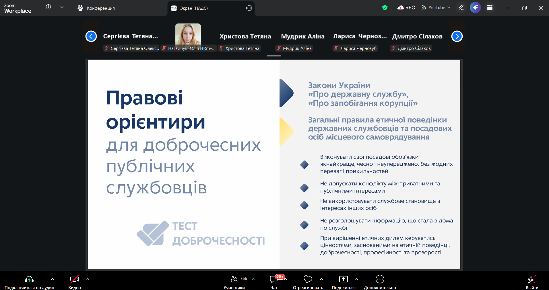This screenshot has width=549, height=290.
Task: Expand the audio options caret
Action: click(x=53, y=279)
